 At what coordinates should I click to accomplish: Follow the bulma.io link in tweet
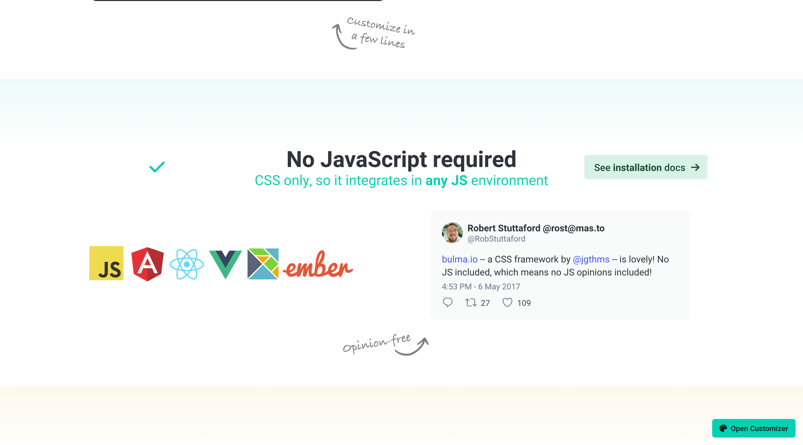coord(460,259)
